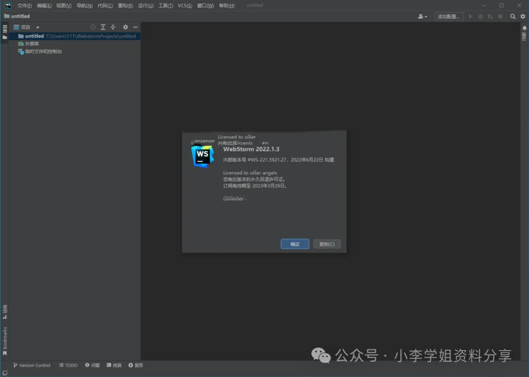
Task: Open the 运行(U) menu
Action: [145, 6]
